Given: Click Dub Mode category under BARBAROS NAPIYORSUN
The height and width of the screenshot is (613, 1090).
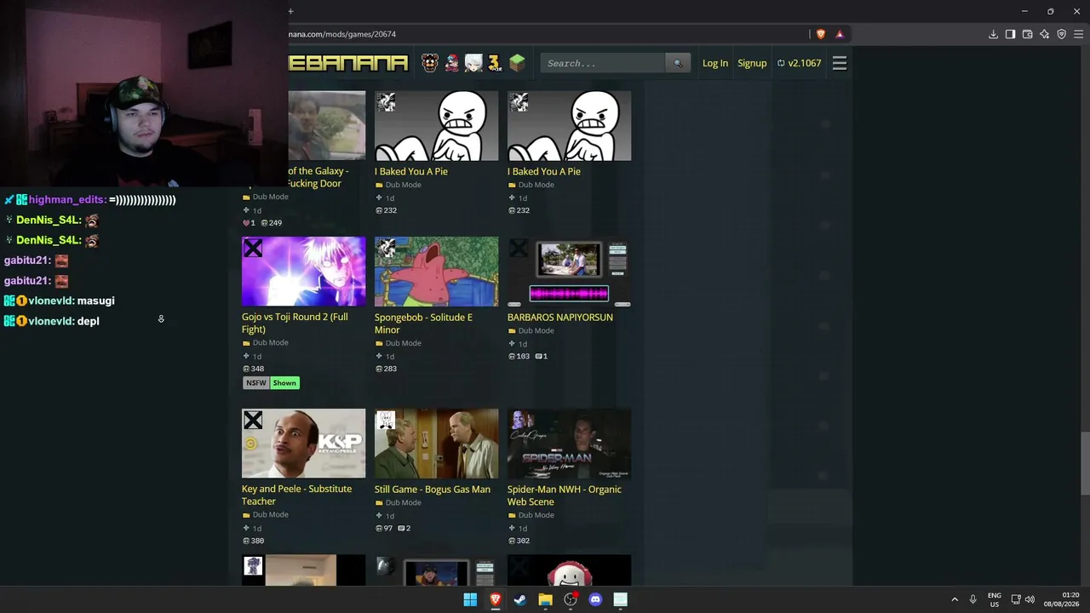Looking at the screenshot, I should [x=536, y=331].
